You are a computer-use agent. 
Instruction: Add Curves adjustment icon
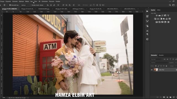click(x=162, y=16)
